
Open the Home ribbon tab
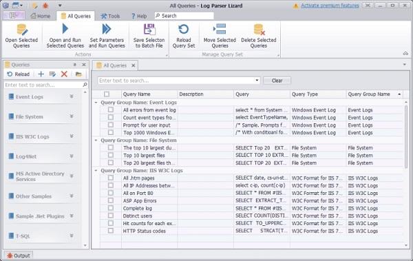coord(41,16)
